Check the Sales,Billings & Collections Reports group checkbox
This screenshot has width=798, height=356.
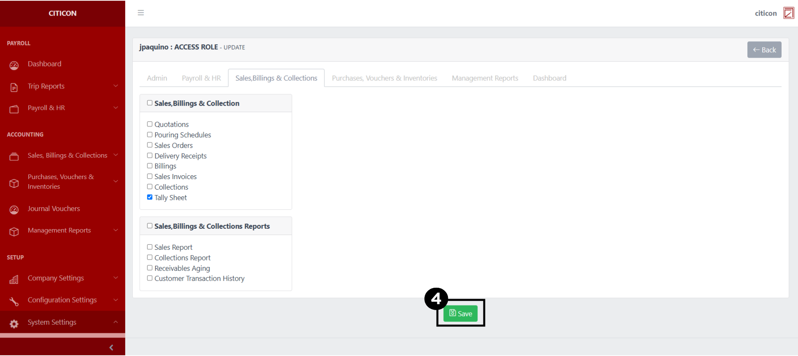[150, 226]
